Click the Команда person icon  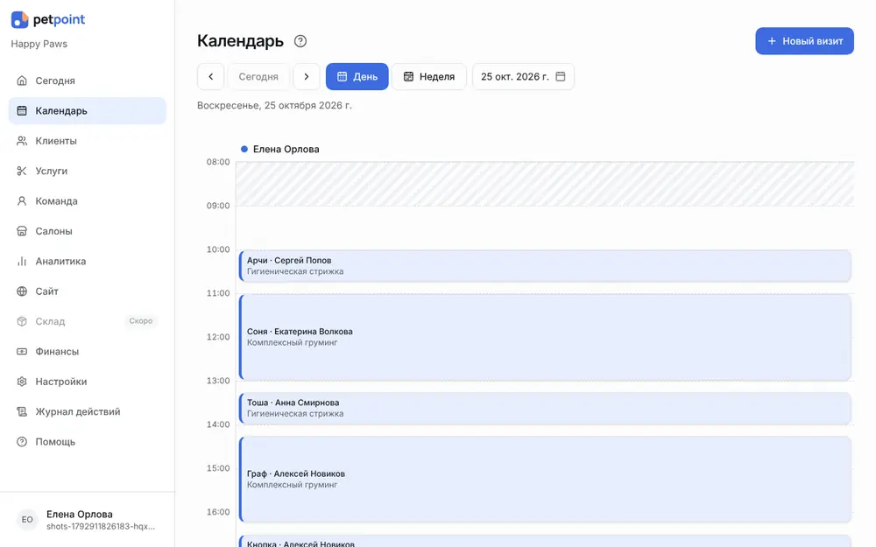(x=22, y=201)
